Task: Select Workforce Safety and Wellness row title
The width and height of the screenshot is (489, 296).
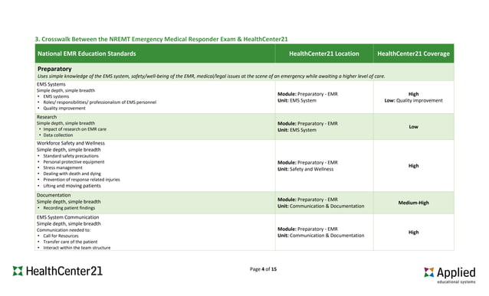Action: (71, 143)
